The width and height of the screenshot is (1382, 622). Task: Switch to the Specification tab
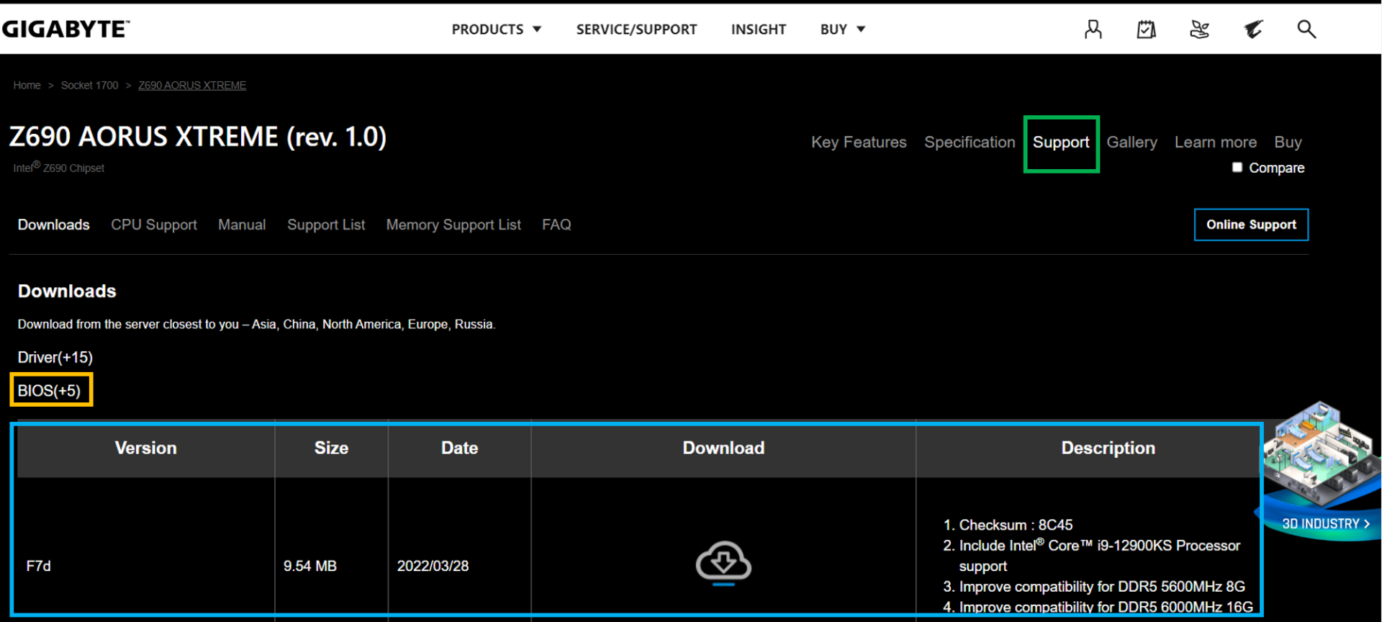[x=970, y=143]
